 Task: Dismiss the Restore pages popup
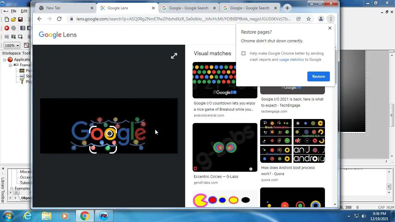(x=330, y=28)
